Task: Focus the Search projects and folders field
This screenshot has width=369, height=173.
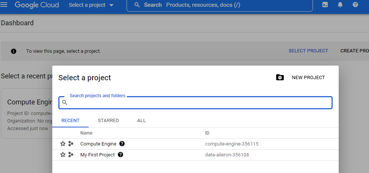Action: point(195,103)
